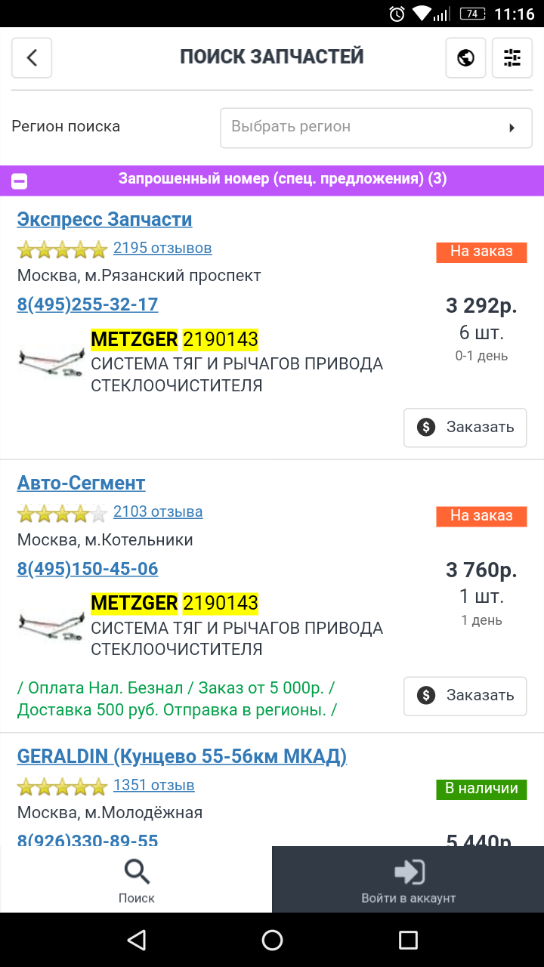This screenshot has width=544, height=967.
Task: Open GERALDIN (Кунцево 55-56км МКАД) seller
Action: [x=182, y=756]
